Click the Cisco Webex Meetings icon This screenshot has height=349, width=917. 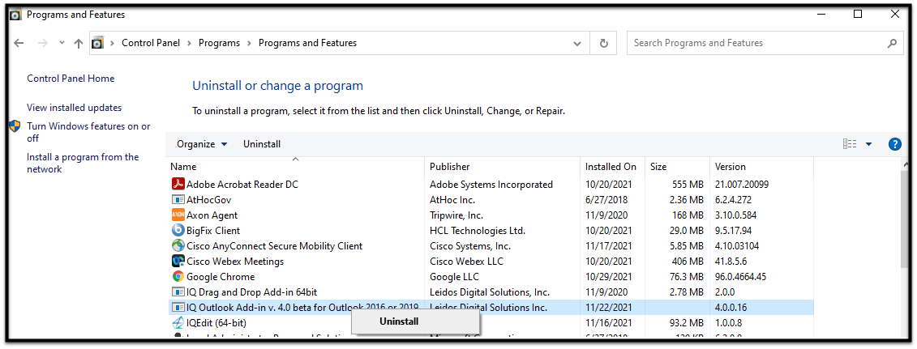[x=178, y=261]
